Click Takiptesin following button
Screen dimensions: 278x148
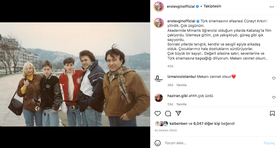tap(211, 6)
